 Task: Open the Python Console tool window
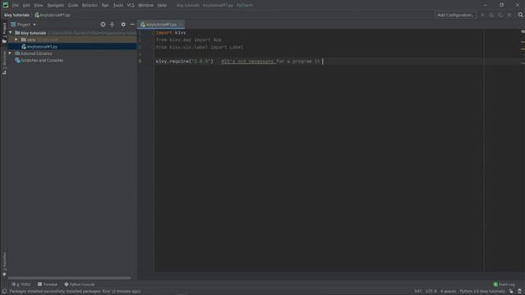(80, 284)
